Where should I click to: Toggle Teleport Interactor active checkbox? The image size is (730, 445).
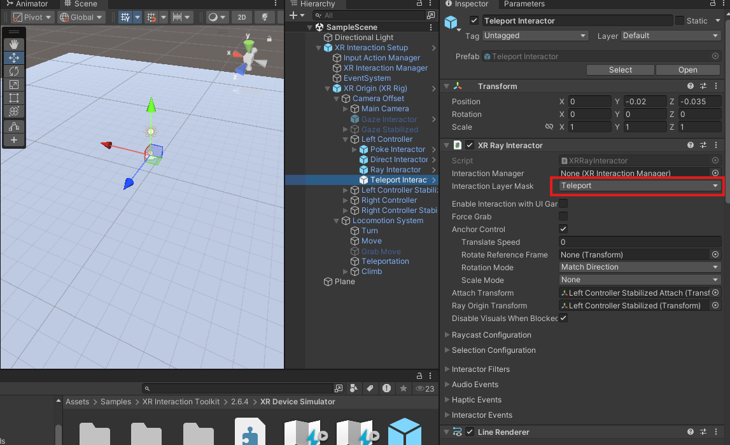tap(474, 20)
